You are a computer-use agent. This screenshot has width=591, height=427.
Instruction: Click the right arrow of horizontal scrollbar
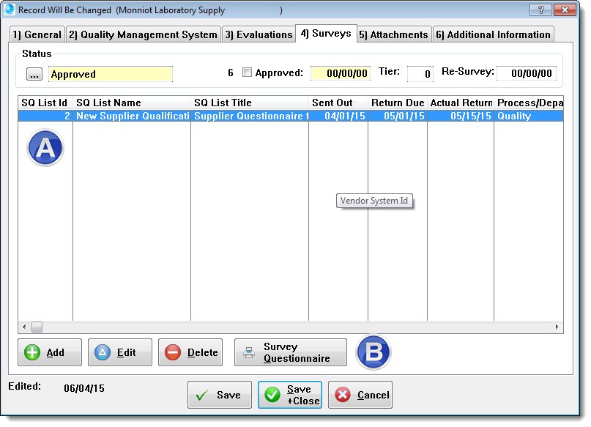click(x=557, y=327)
